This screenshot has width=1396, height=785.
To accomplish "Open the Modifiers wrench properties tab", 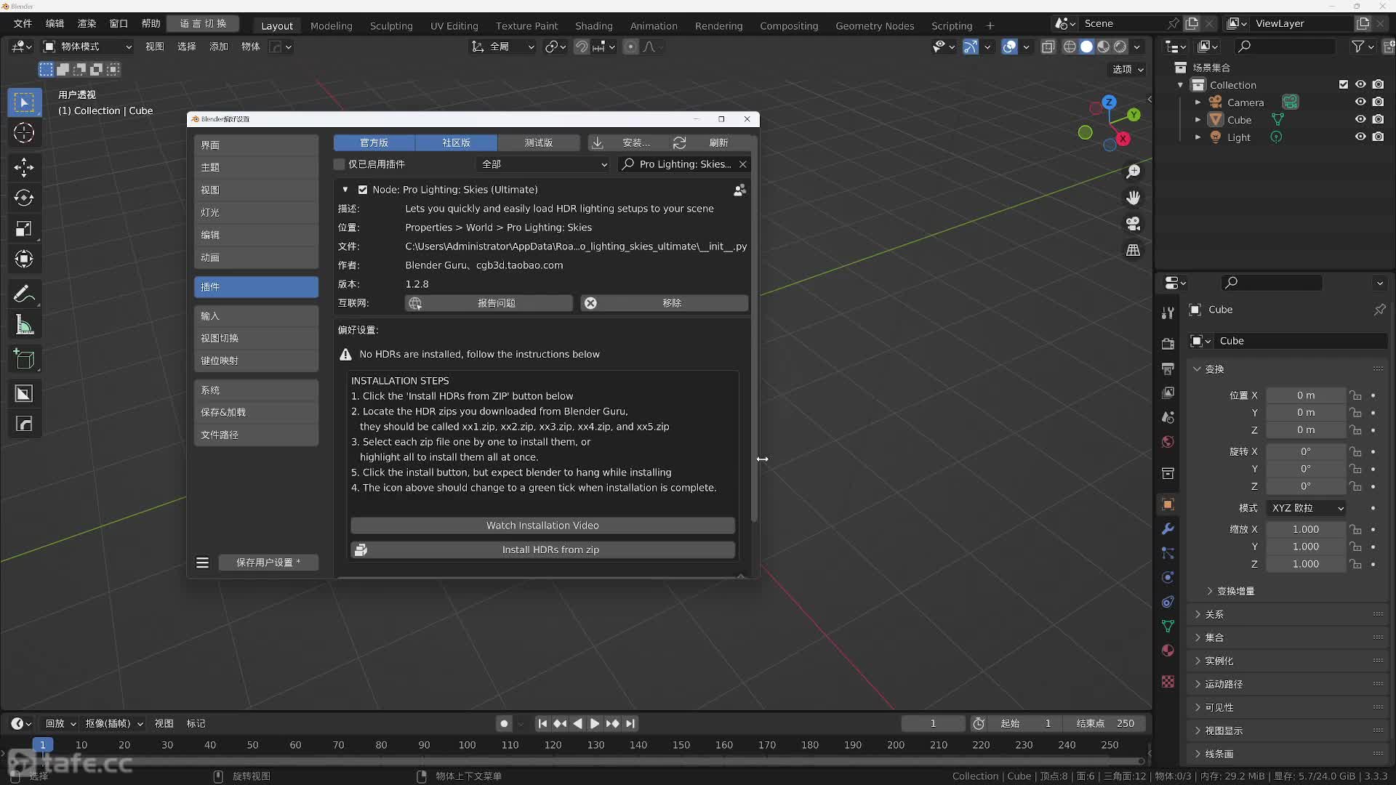I will click(1168, 528).
